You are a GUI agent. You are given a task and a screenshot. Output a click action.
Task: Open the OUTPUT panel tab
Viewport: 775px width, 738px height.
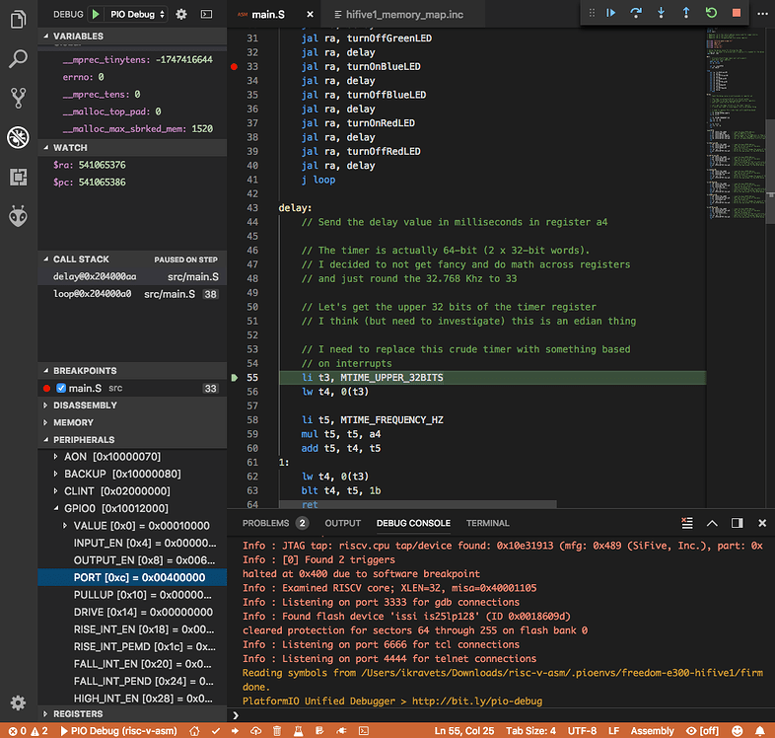[342, 523]
